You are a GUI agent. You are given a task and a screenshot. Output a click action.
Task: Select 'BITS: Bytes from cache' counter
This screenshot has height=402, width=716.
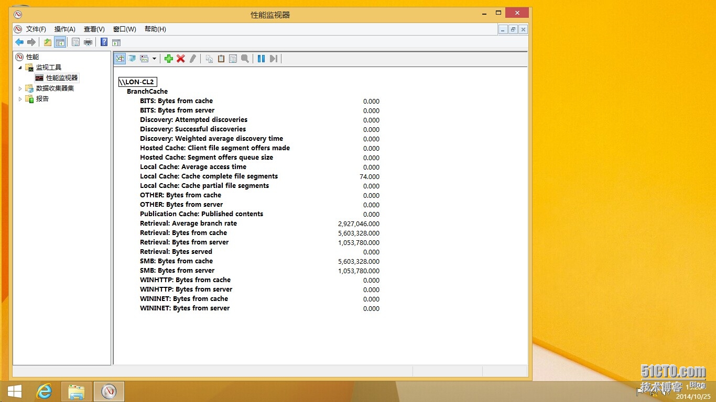tap(176, 100)
